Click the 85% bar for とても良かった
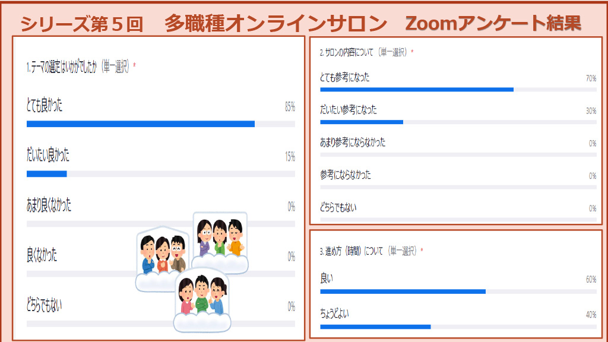This screenshot has width=608, height=342. point(141,123)
